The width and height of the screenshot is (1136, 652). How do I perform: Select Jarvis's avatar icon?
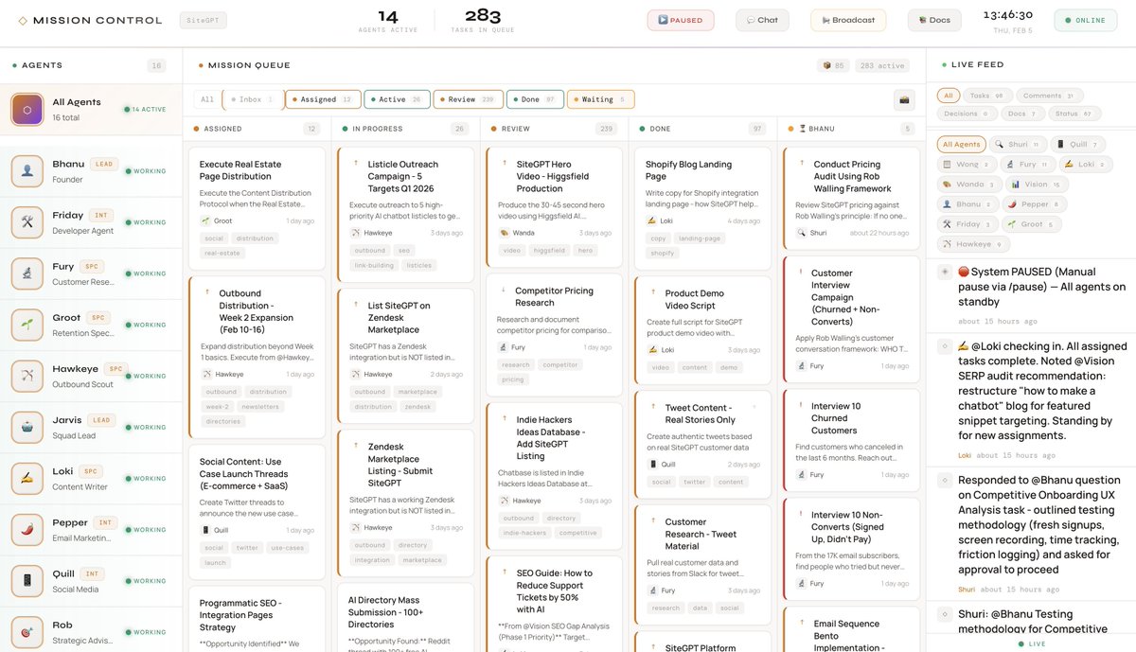(27, 427)
